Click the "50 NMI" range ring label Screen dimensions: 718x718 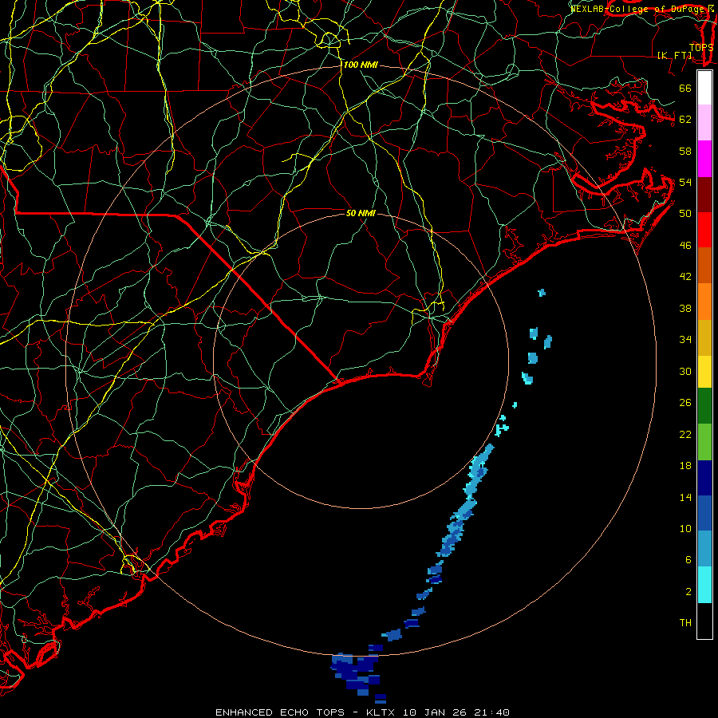(361, 213)
